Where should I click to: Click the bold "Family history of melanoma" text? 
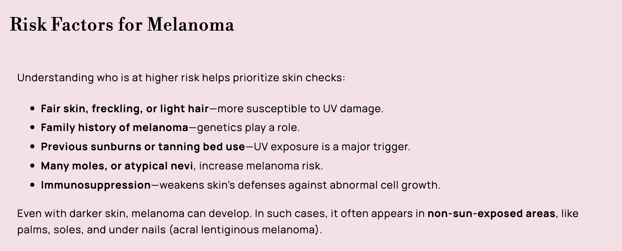(x=115, y=128)
